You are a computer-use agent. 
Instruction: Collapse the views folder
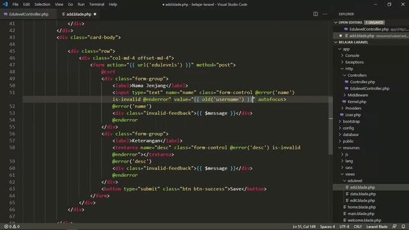pyautogui.click(x=371, y=174)
